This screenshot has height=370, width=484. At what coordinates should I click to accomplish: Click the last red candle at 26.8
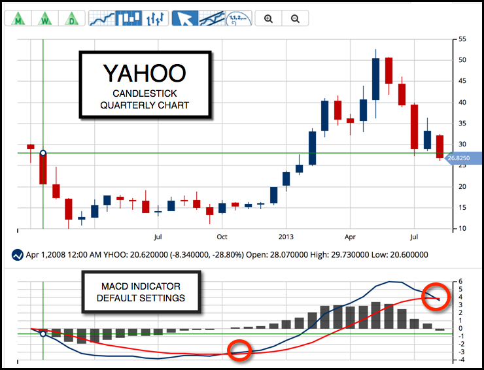pyautogui.click(x=440, y=146)
